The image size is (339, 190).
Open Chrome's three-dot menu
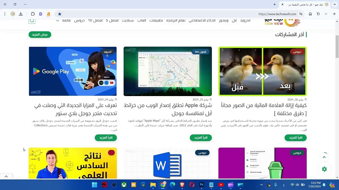(x=5, y=14)
